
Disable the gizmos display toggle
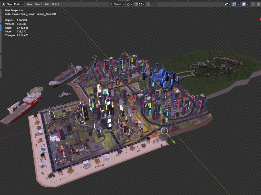coord(234,4)
